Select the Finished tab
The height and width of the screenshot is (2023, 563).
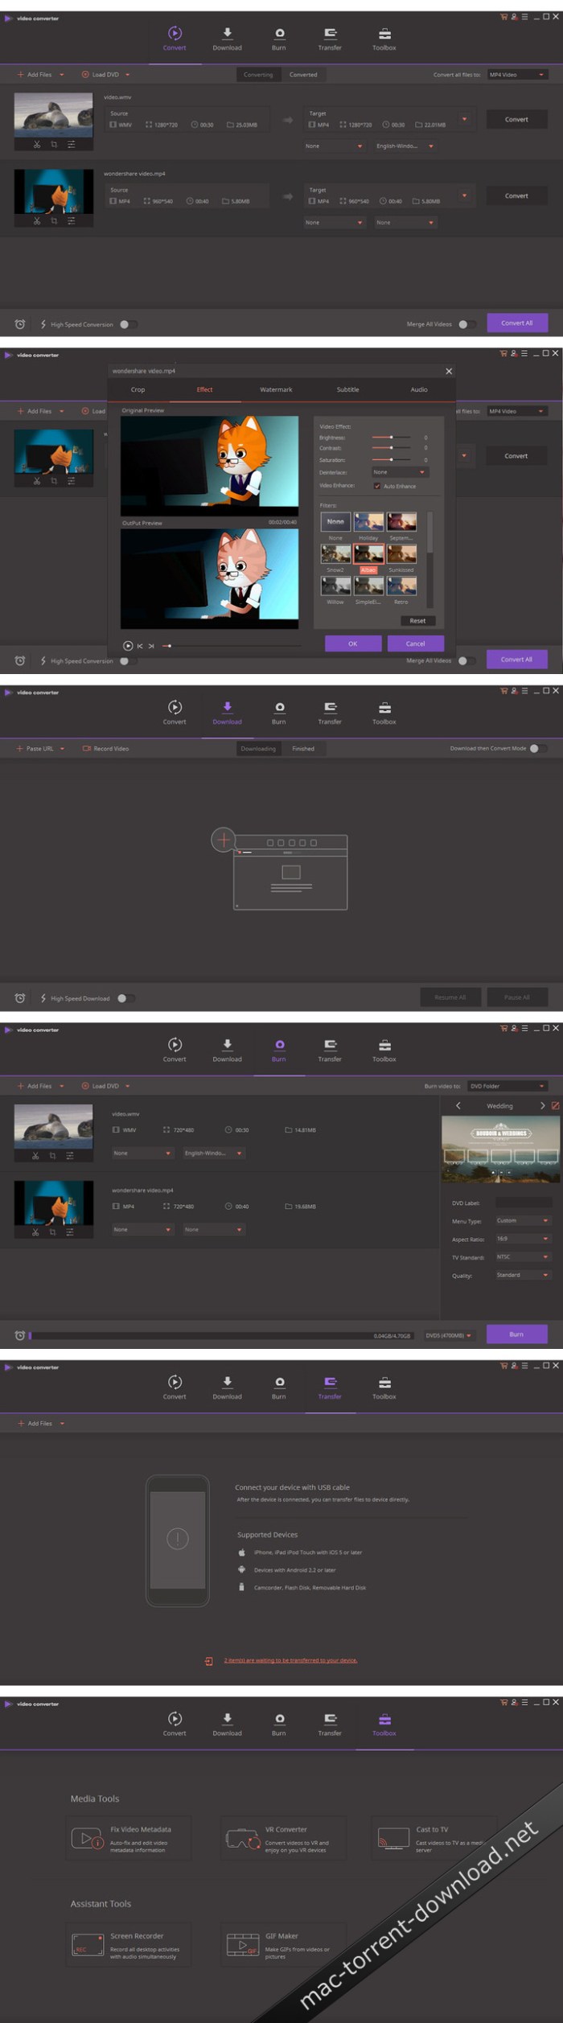[x=303, y=749]
